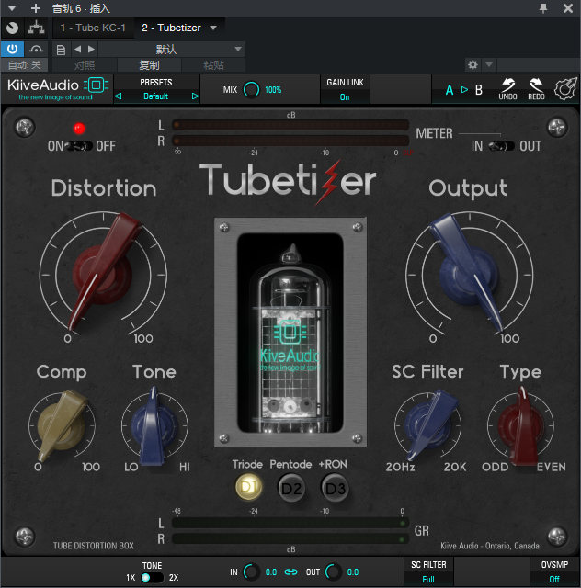The height and width of the screenshot is (588, 581).
Task: Copy A to B with arrow icon
Action: (464, 90)
